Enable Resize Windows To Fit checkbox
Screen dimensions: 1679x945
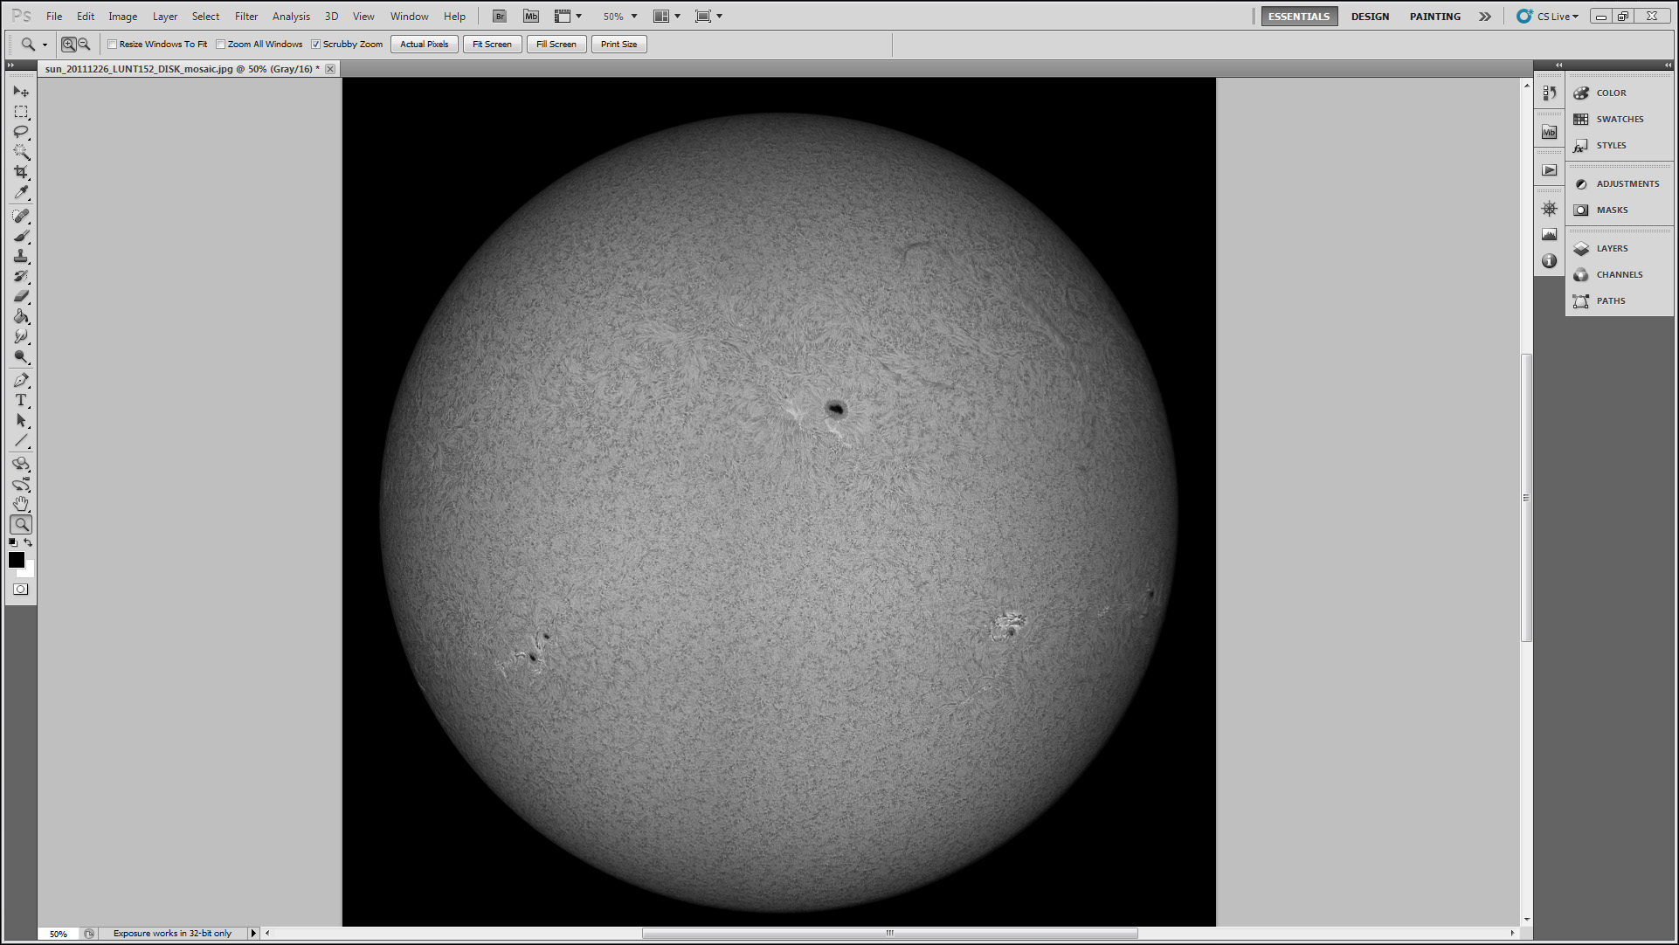click(x=113, y=45)
